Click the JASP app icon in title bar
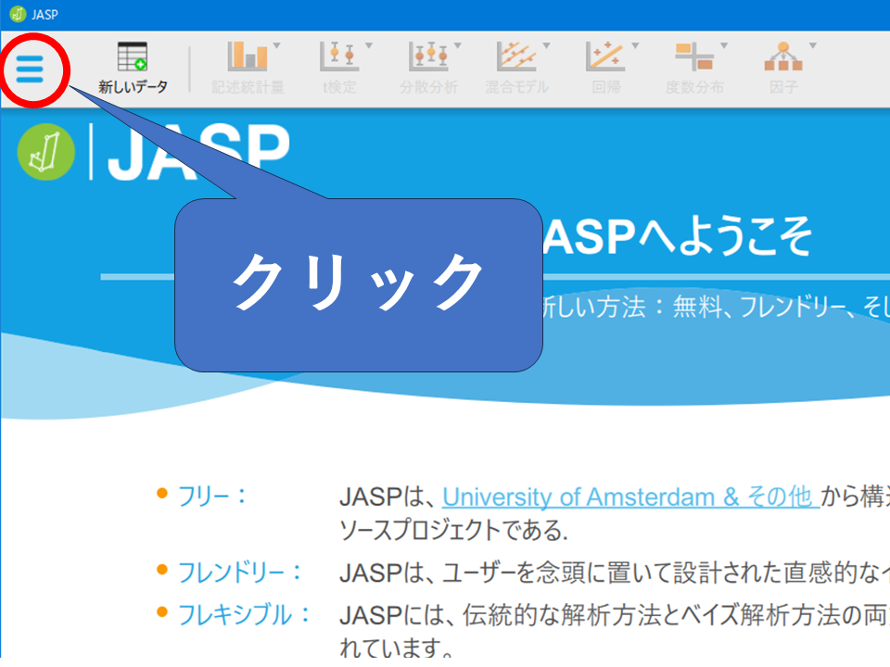This screenshot has width=890, height=667. point(16,14)
